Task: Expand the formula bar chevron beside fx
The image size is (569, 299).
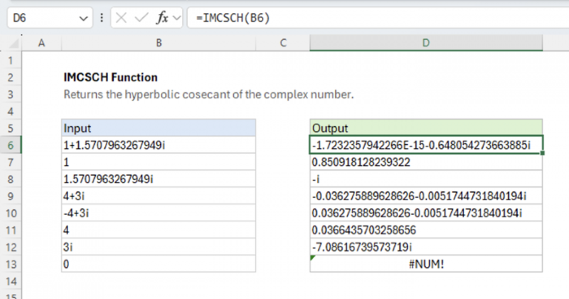Action: coord(176,18)
